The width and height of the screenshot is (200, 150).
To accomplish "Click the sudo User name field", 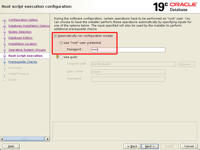I will [128, 72].
